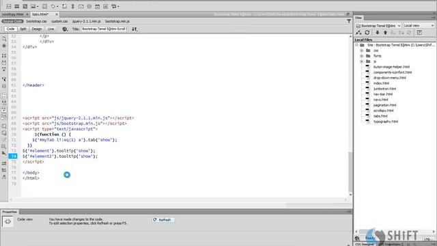Switch to Split view
This screenshot has height=246, width=437.
(x=23, y=29)
